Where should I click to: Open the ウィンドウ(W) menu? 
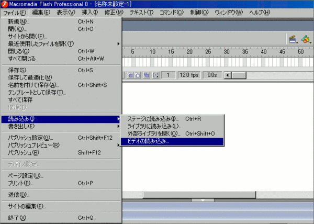pyautogui.click(x=229, y=13)
